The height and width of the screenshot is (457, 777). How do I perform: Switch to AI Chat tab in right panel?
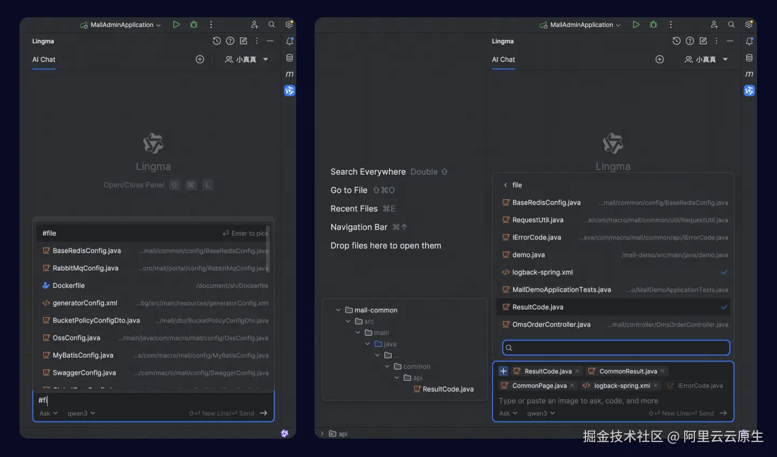[x=503, y=59]
